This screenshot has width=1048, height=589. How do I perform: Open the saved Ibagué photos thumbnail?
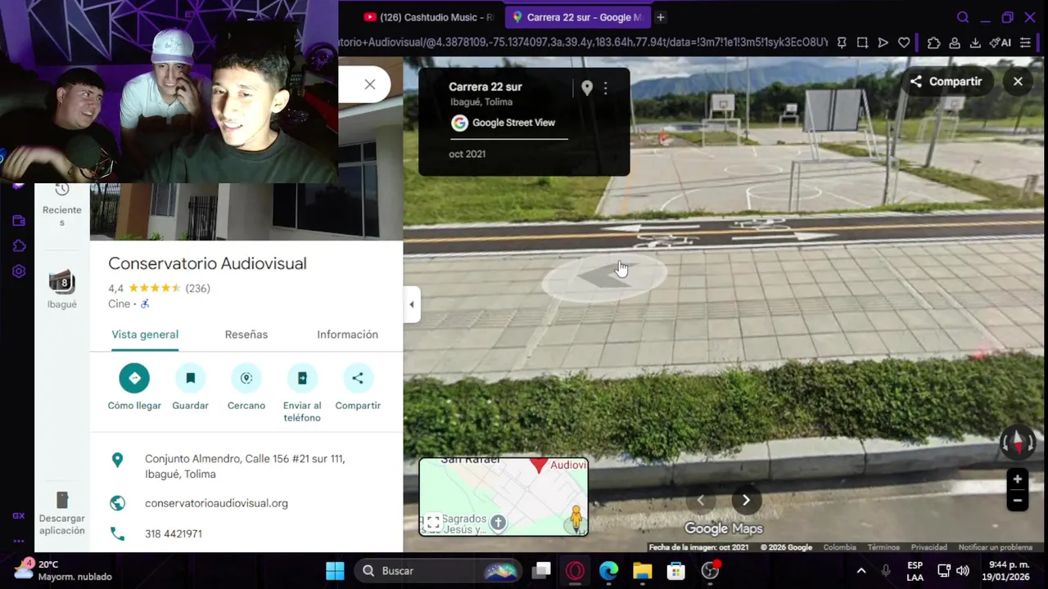[x=62, y=282]
